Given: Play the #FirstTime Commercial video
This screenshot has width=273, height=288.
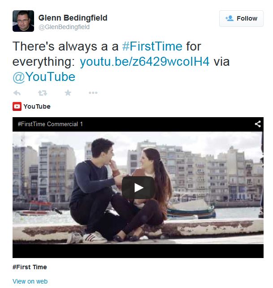Looking at the screenshot, I should (x=138, y=187).
